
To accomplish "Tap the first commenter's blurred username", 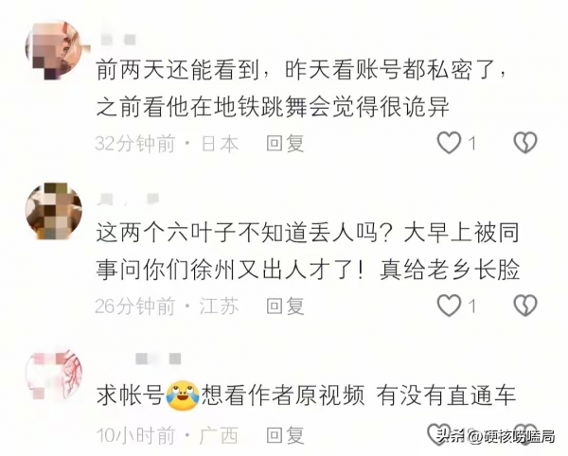I will click(117, 38).
